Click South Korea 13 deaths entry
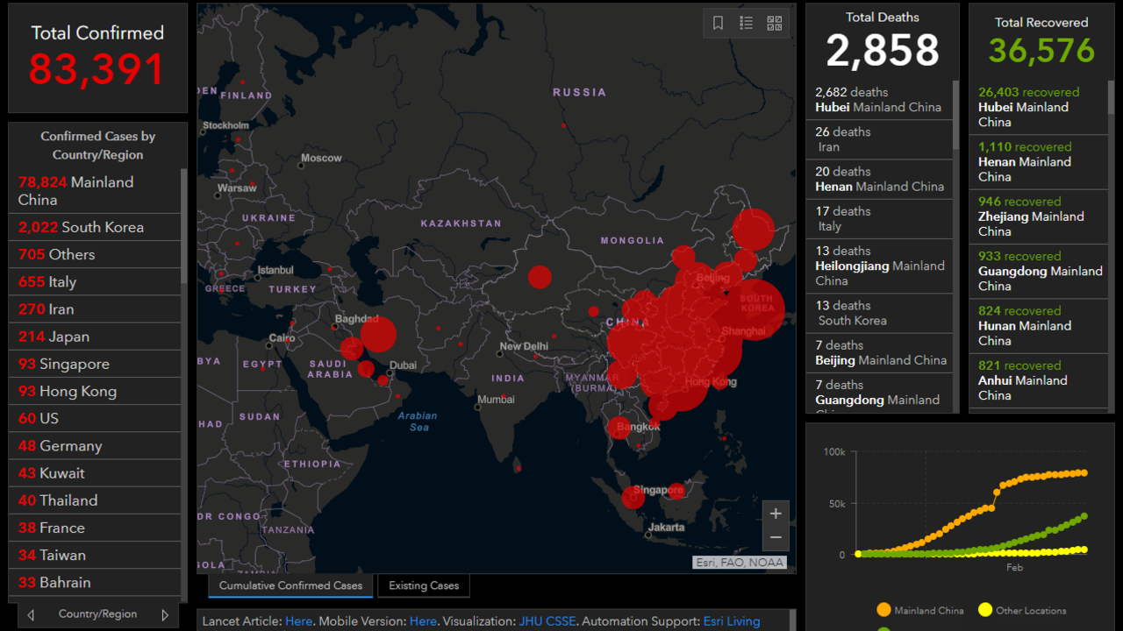The height and width of the screenshot is (631, 1123). [879, 313]
